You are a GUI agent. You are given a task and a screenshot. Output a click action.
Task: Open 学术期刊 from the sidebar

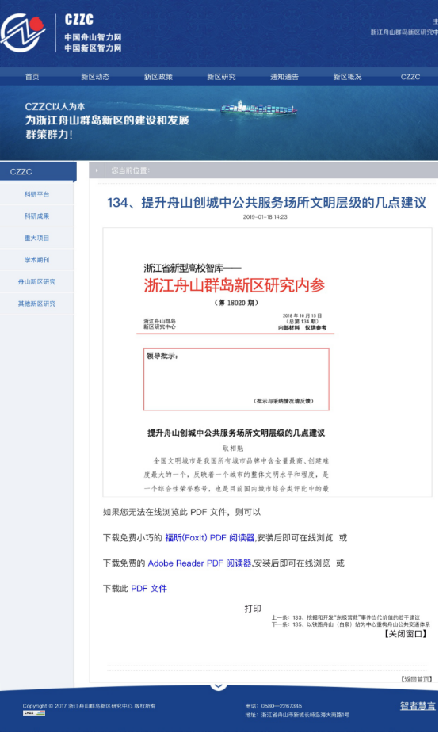(x=37, y=259)
